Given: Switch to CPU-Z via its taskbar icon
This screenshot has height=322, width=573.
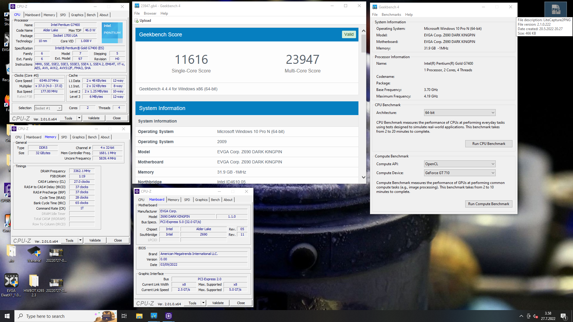Looking at the screenshot, I should [169, 316].
